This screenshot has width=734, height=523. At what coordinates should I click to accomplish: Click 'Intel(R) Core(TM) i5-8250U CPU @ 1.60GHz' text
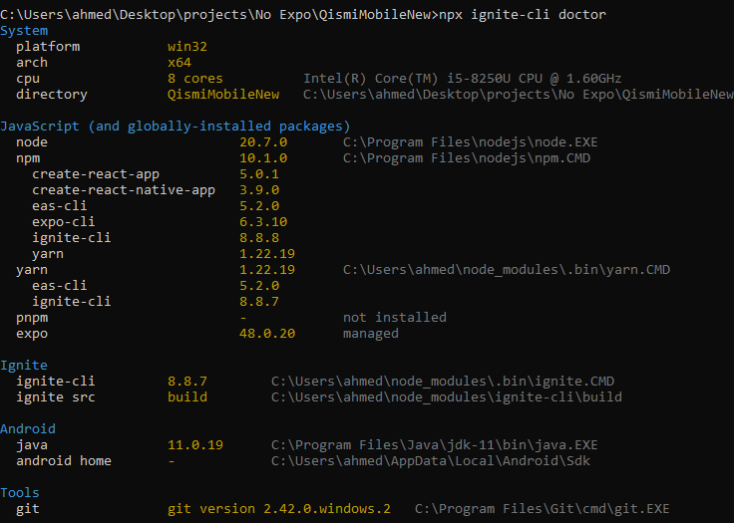(462, 79)
